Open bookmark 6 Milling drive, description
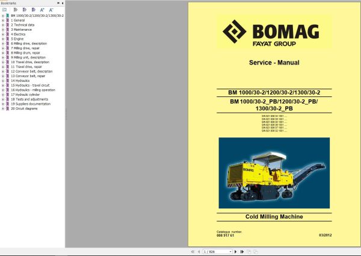Screen dimensions: 361x256 29,43
